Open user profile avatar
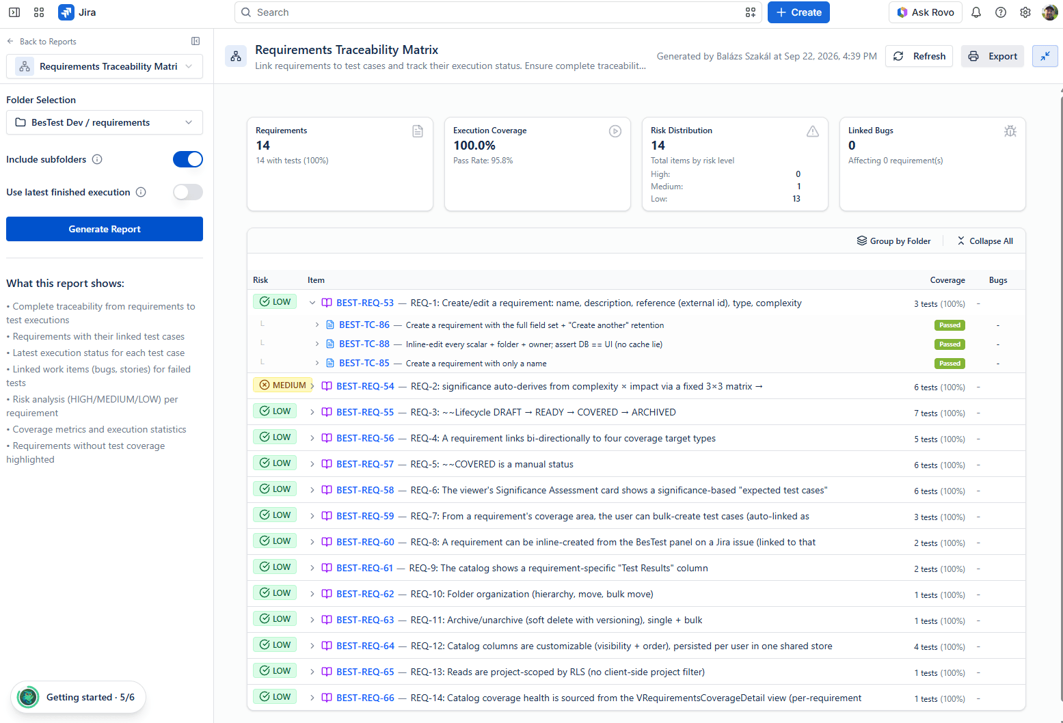The height and width of the screenshot is (723, 1063). pos(1049,12)
